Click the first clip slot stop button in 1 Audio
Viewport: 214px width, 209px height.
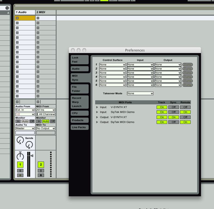click(x=17, y=18)
